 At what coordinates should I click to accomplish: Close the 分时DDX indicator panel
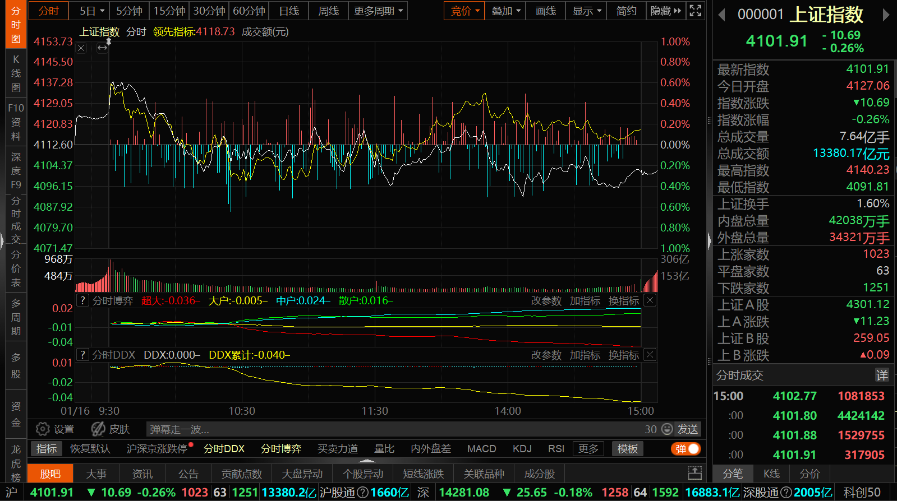(650, 355)
